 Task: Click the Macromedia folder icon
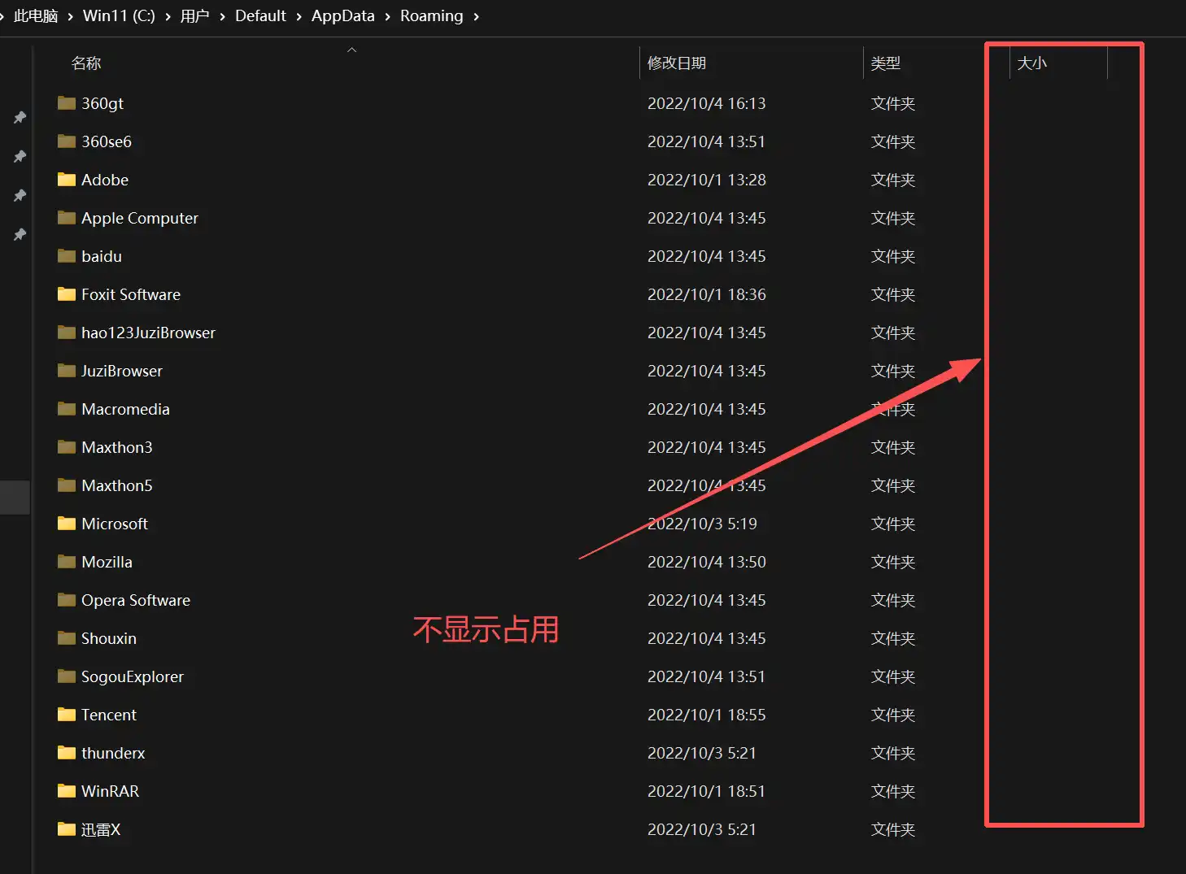click(x=67, y=409)
